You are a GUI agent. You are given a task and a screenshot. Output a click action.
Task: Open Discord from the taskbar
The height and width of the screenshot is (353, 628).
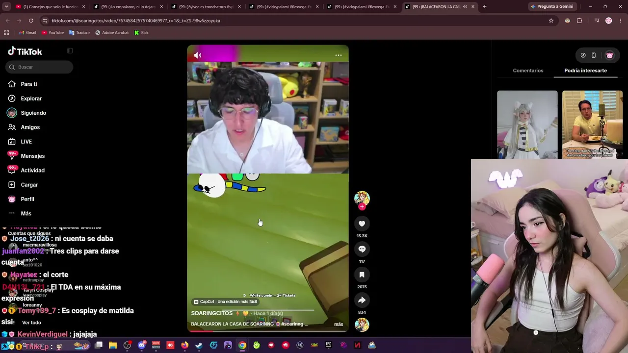tap(142, 345)
